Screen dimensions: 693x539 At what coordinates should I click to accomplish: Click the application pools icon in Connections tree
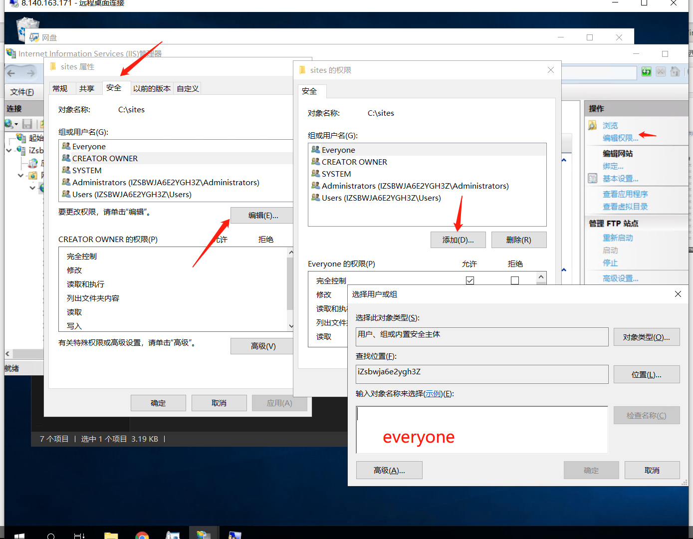pos(33,163)
